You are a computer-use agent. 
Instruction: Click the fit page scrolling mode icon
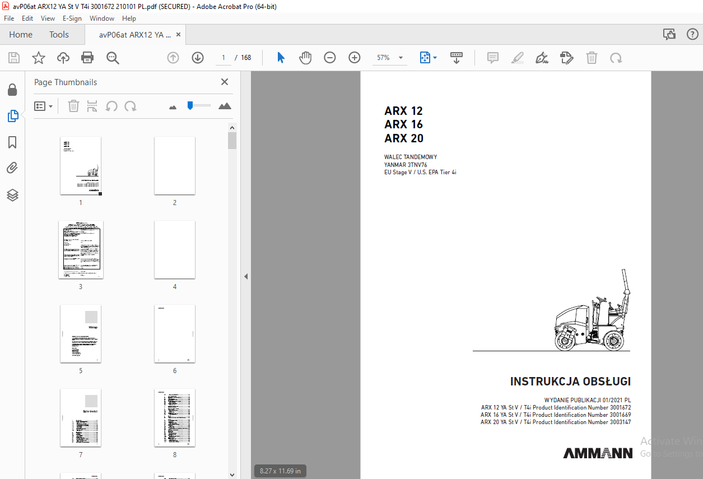pyautogui.click(x=425, y=58)
